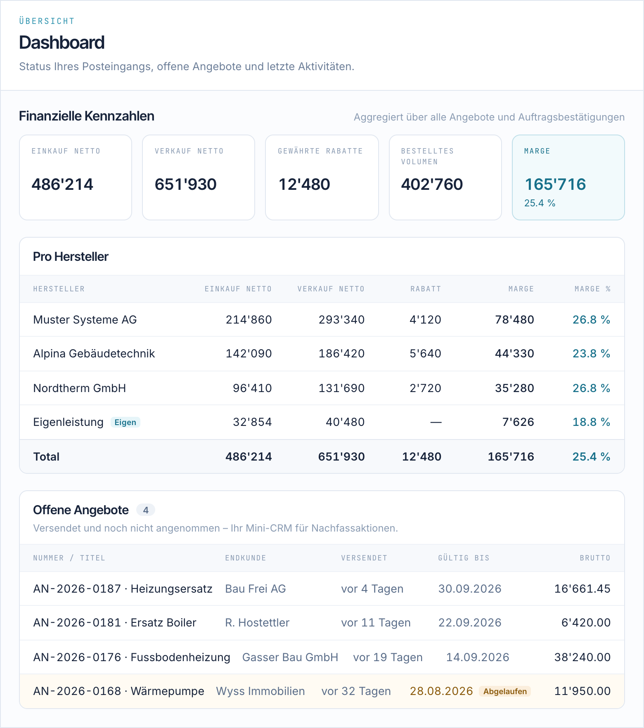Screen dimensions: 644x728
Task: Click the Rabatt column header
Action: pos(426,289)
